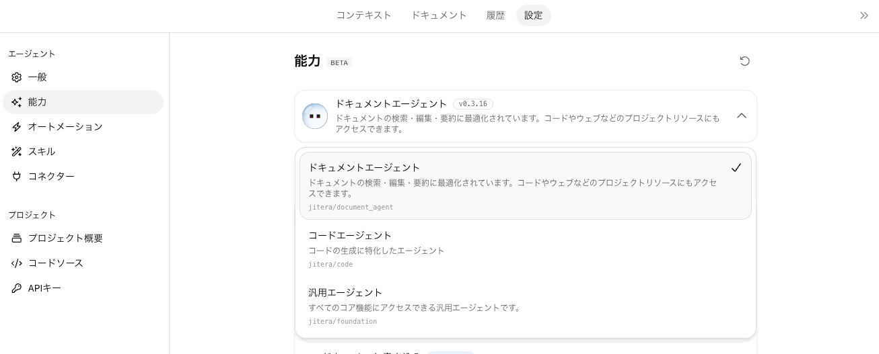Click the コードソース code brackets icon

(x=17, y=263)
